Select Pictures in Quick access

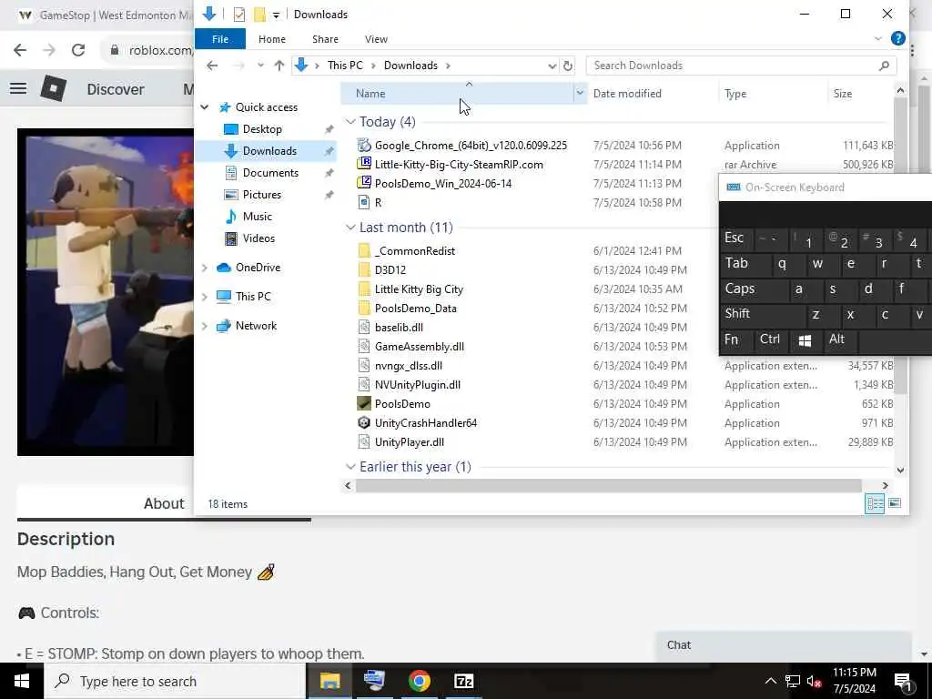click(261, 195)
